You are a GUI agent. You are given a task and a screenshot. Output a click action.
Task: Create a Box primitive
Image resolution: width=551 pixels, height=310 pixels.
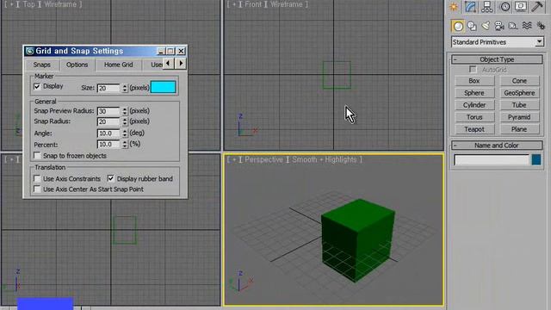coord(474,81)
